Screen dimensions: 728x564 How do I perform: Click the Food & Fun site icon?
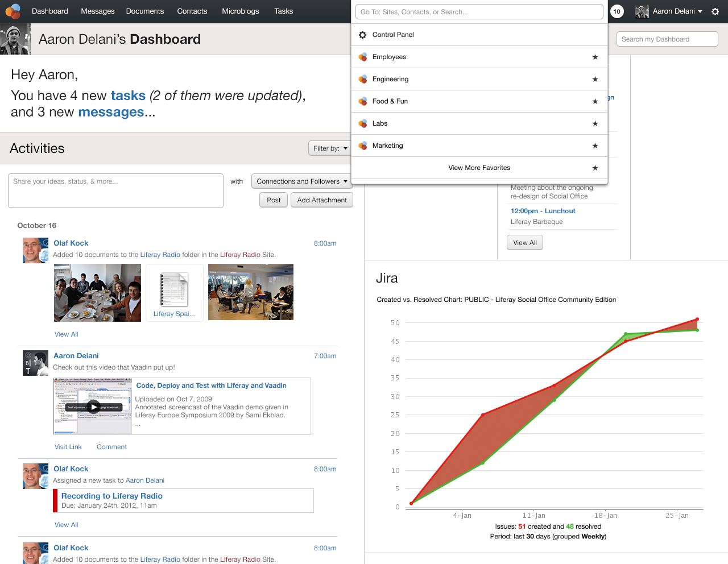pos(362,101)
